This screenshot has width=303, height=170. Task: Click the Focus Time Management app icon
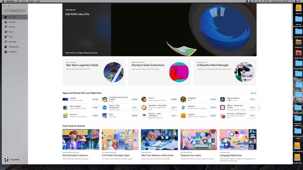[105, 107]
